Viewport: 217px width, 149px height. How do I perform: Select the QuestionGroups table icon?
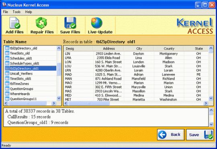point(7,89)
